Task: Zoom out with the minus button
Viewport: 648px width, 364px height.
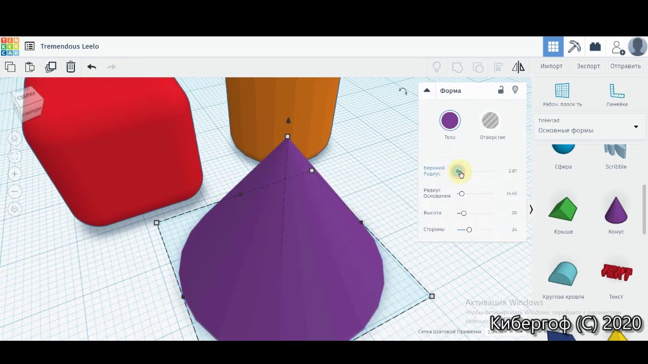Action: click(x=15, y=192)
